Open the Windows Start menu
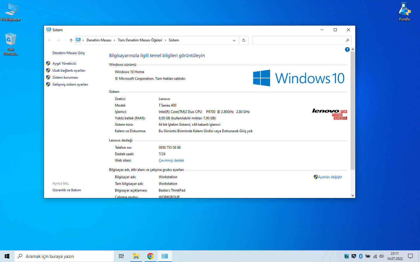The width and height of the screenshot is (420, 262). tap(7, 256)
